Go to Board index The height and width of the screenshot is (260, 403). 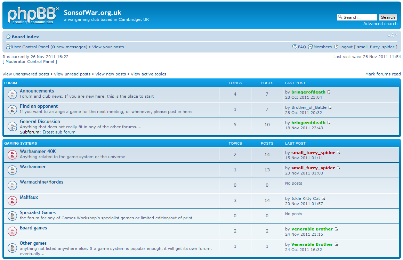(x=25, y=37)
